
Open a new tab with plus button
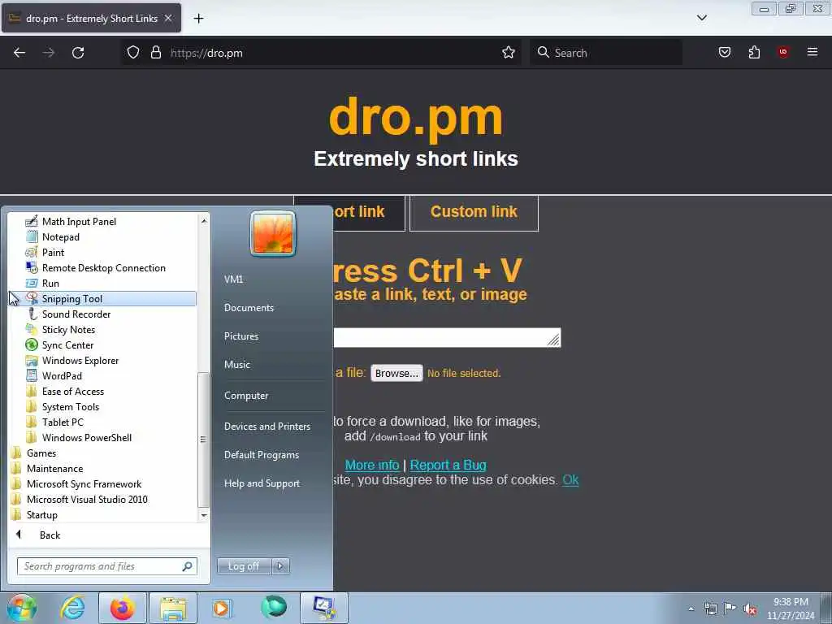click(198, 19)
